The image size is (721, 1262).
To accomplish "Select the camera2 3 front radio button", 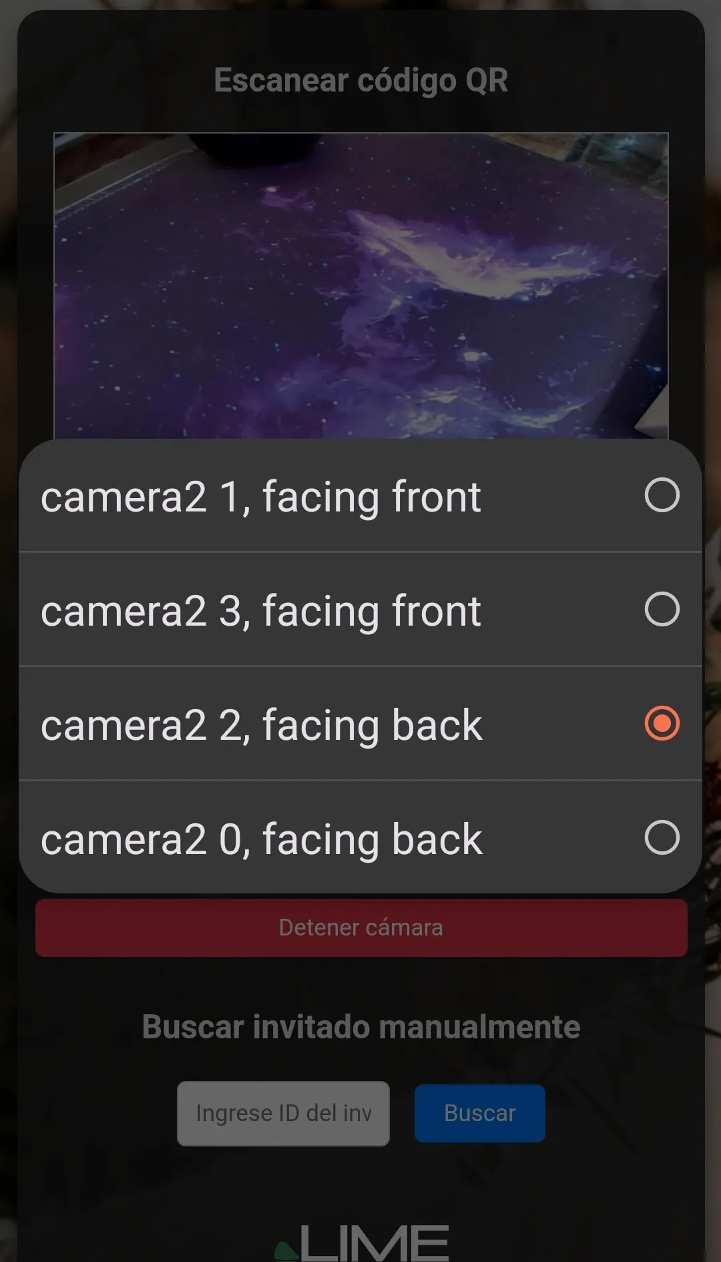I will coord(662,610).
